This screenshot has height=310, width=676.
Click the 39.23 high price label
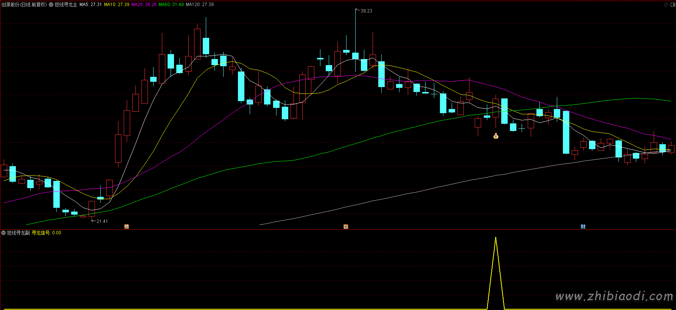click(366, 11)
